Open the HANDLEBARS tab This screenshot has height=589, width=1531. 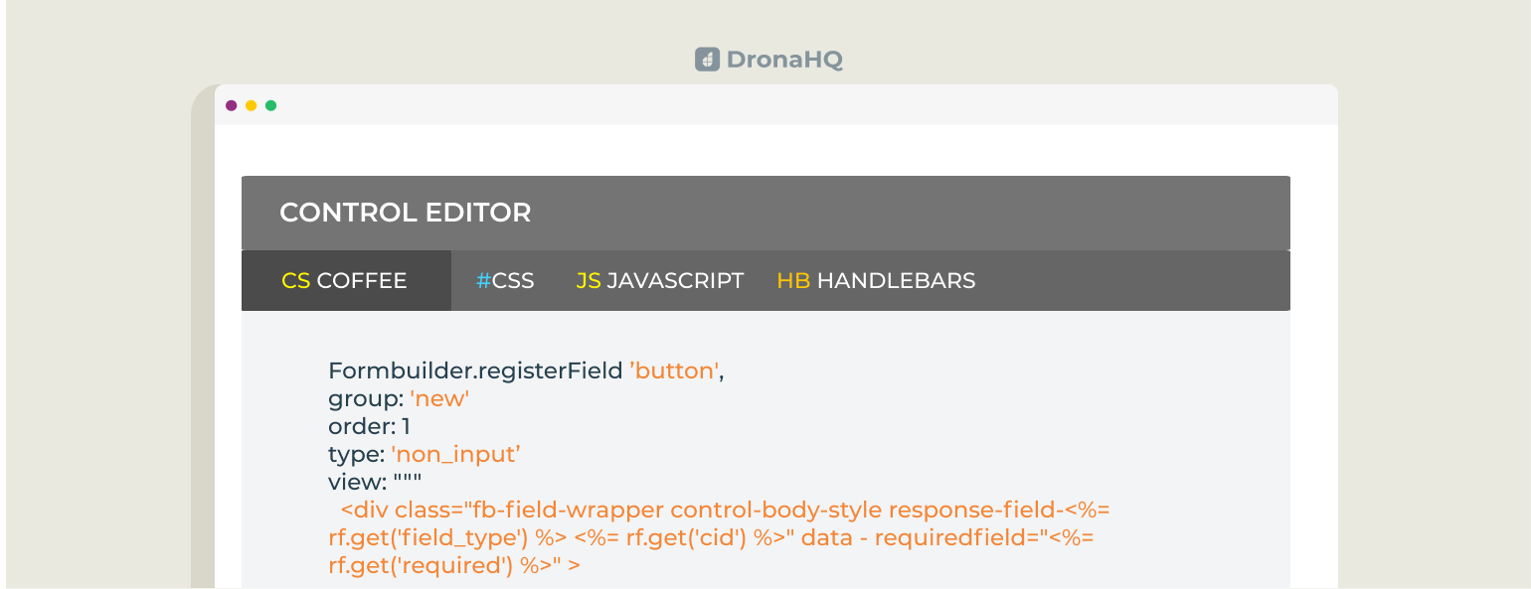tap(896, 280)
